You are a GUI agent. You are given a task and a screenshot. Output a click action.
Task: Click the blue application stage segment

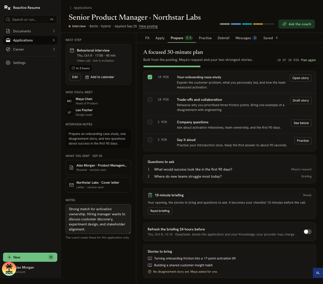(x=236, y=24)
